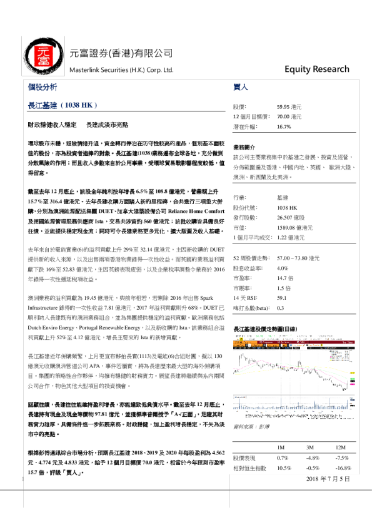The height and width of the screenshot is (527, 372).
Task: Click the 12-month target price 70.00 港元
Action: (289, 116)
